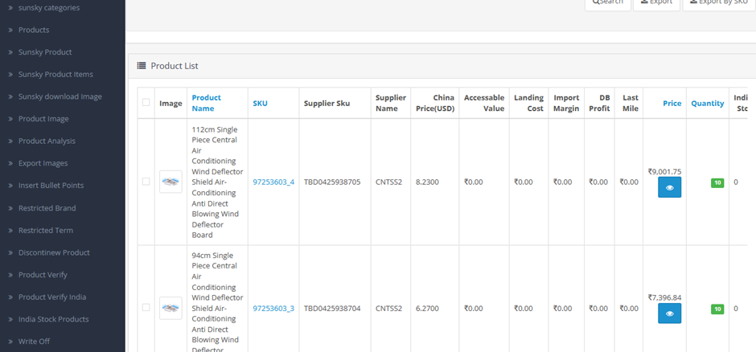Image resolution: width=756 pixels, height=352 pixels.
Task: Go to Restricted Brand in the sidebar
Action: pos(47,208)
